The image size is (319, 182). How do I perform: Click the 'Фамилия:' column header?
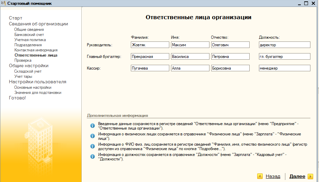click(140, 37)
